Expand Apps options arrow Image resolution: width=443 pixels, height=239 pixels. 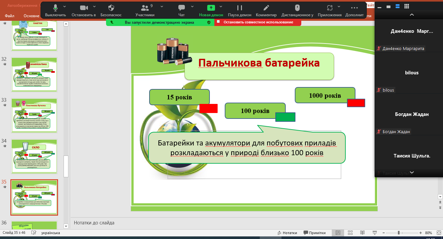click(x=339, y=6)
